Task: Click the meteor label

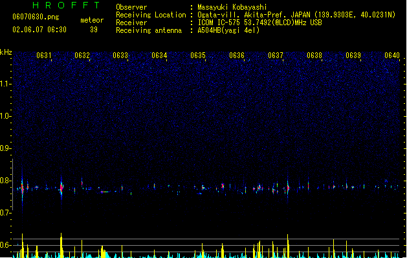Action: pyautogui.click(x=92, y=20)
